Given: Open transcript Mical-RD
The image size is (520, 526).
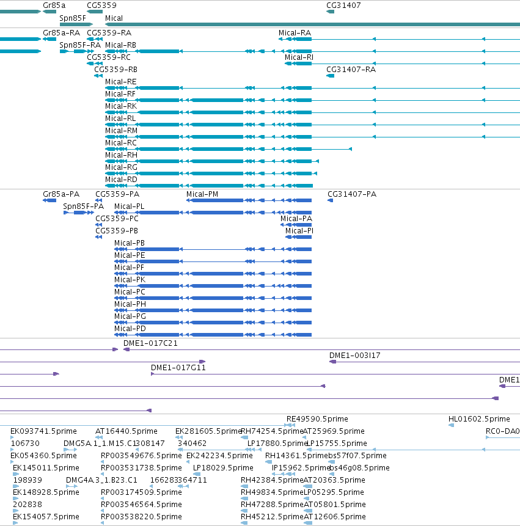Looking at the screenshot, I should pyautogui.click(x=121, y=180).
